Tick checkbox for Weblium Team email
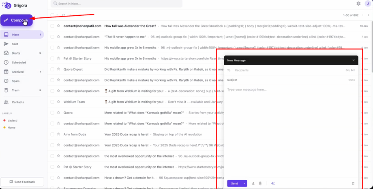The image size is (373, 189). point(52,102)
